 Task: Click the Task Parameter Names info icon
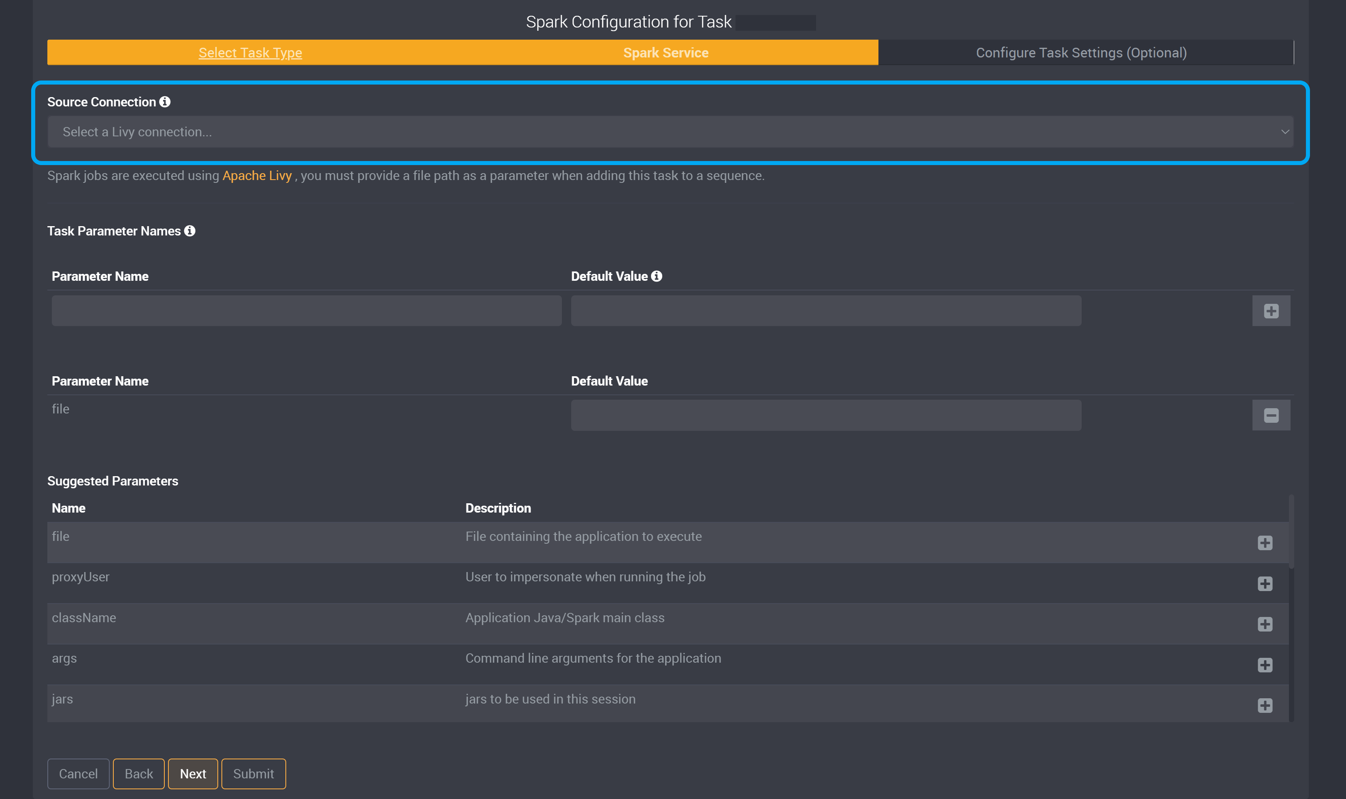pos(189,231)
